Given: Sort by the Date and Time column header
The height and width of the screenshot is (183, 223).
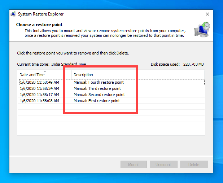Looking at the screenshot, I should (45, 75).
